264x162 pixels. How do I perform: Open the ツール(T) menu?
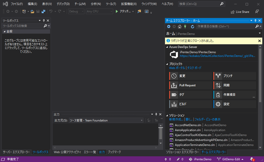point(111,4)
